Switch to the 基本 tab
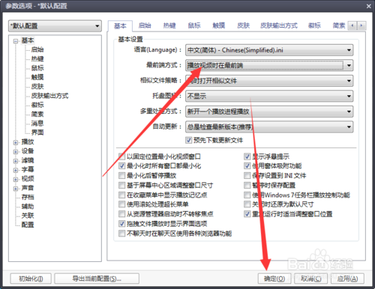Viewport: 375px width, 289px height. pos(120,25)
